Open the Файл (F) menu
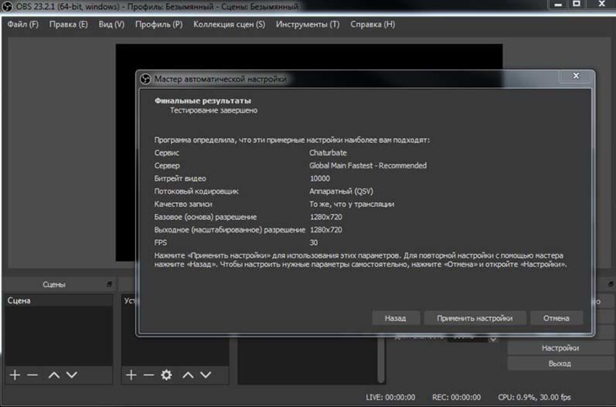Viewport: 616px width, 407px height. coord(23,24)
